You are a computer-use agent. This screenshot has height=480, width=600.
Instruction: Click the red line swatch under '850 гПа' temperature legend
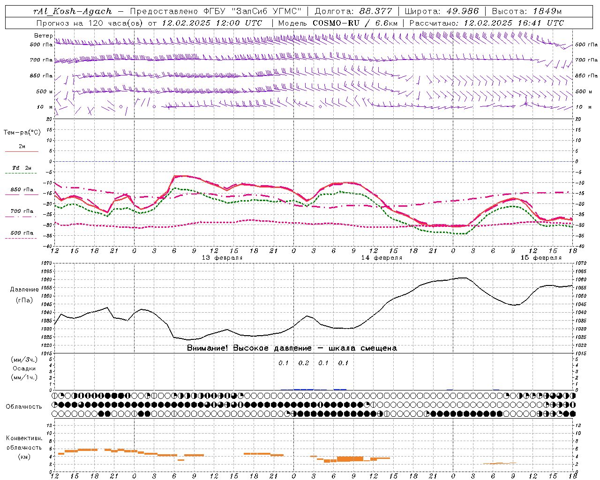pos(22,195)
